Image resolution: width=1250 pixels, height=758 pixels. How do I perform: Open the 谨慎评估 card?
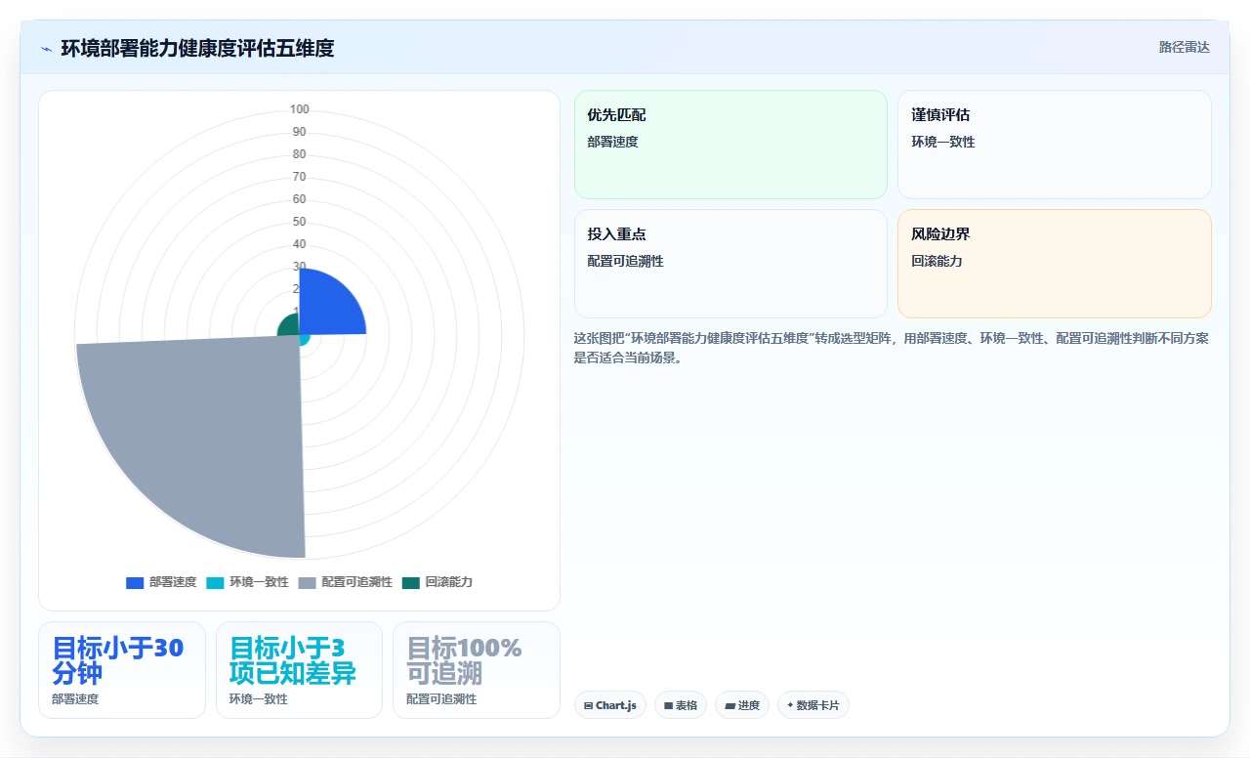pyautogui.click(x=1055, y=145)
